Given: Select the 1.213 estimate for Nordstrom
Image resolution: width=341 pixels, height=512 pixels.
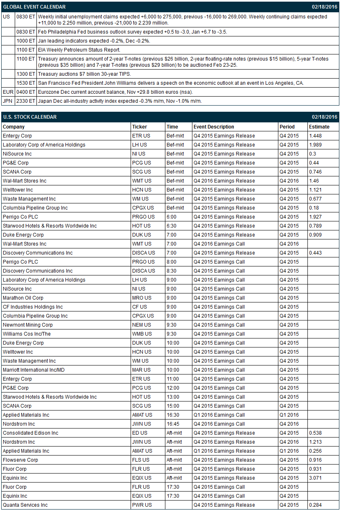Looking at the screenshot, I should point(315,442).
